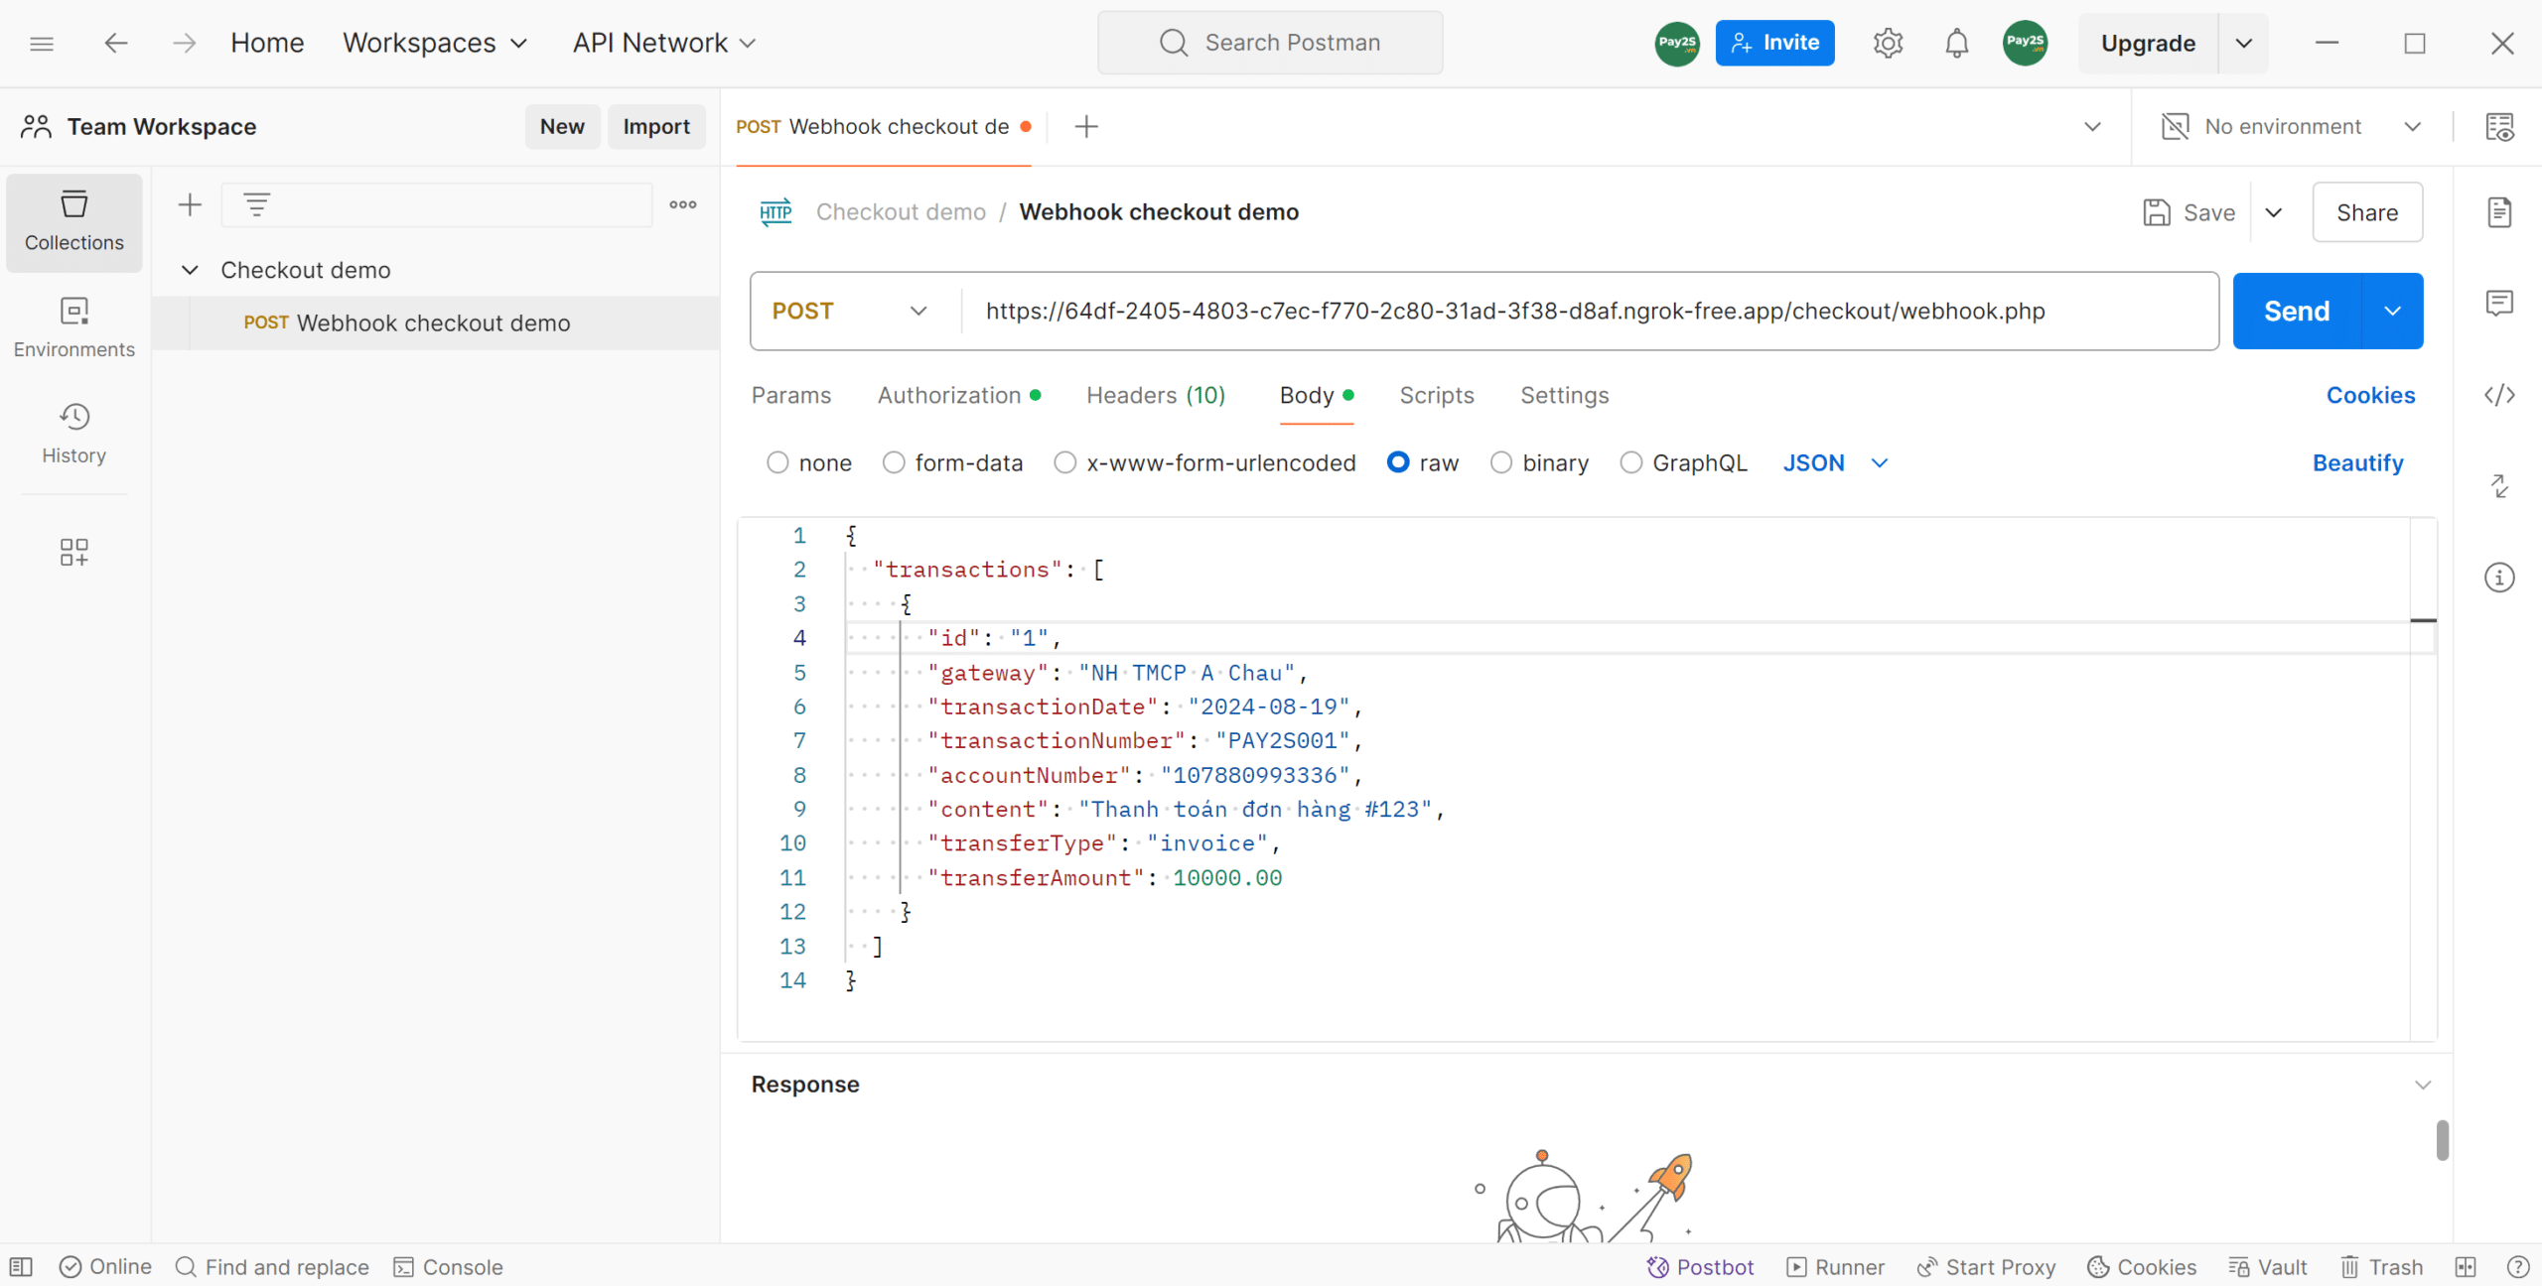This screenshot has width=2542, height=1286.
Task: Select the form-data body type
Action: tap(894, 463)
